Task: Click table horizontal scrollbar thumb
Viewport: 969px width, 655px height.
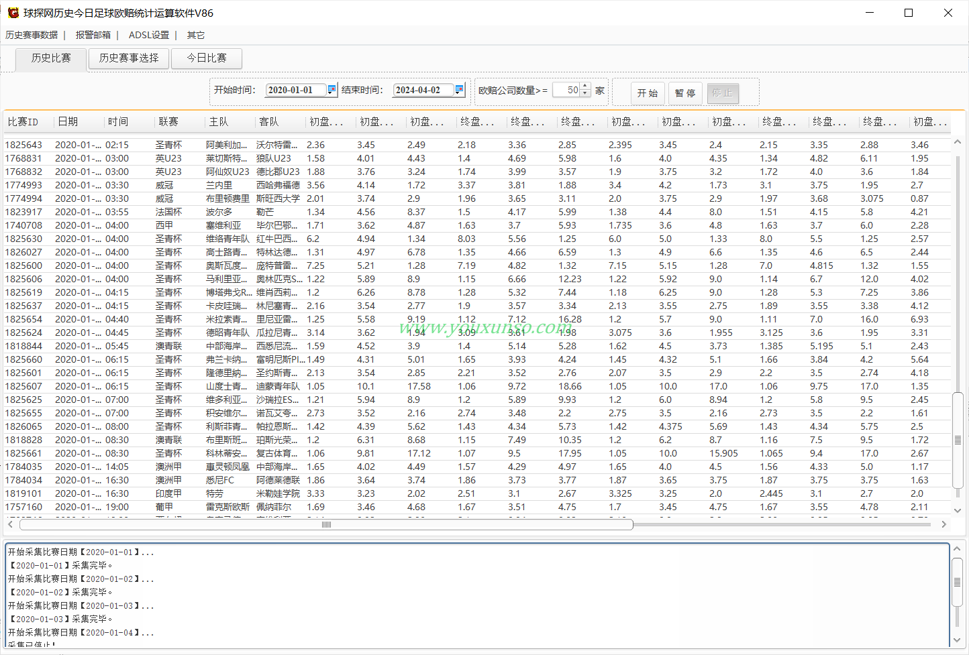Action: click(x=326, y=524)
